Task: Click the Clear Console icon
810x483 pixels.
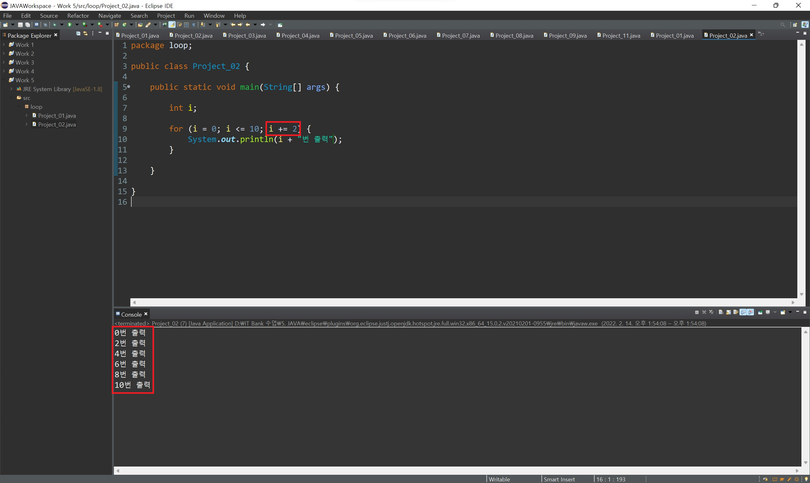Action: coord(721,312)
